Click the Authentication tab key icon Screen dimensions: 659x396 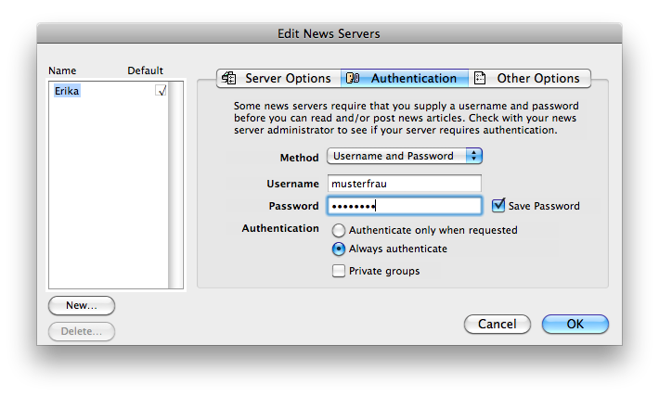pyautogui.click(x=353, y=78)
